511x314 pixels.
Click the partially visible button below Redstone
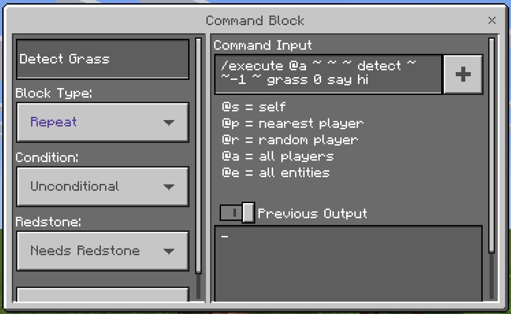[103, 294]
